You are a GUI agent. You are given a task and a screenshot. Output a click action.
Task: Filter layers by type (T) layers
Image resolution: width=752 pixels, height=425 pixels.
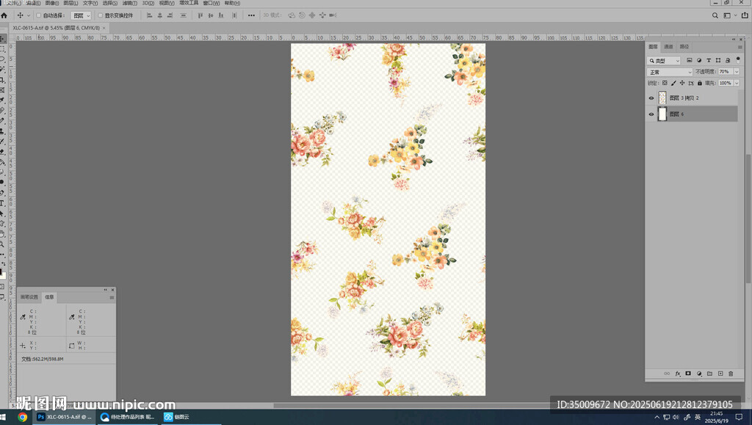(709, 60)
